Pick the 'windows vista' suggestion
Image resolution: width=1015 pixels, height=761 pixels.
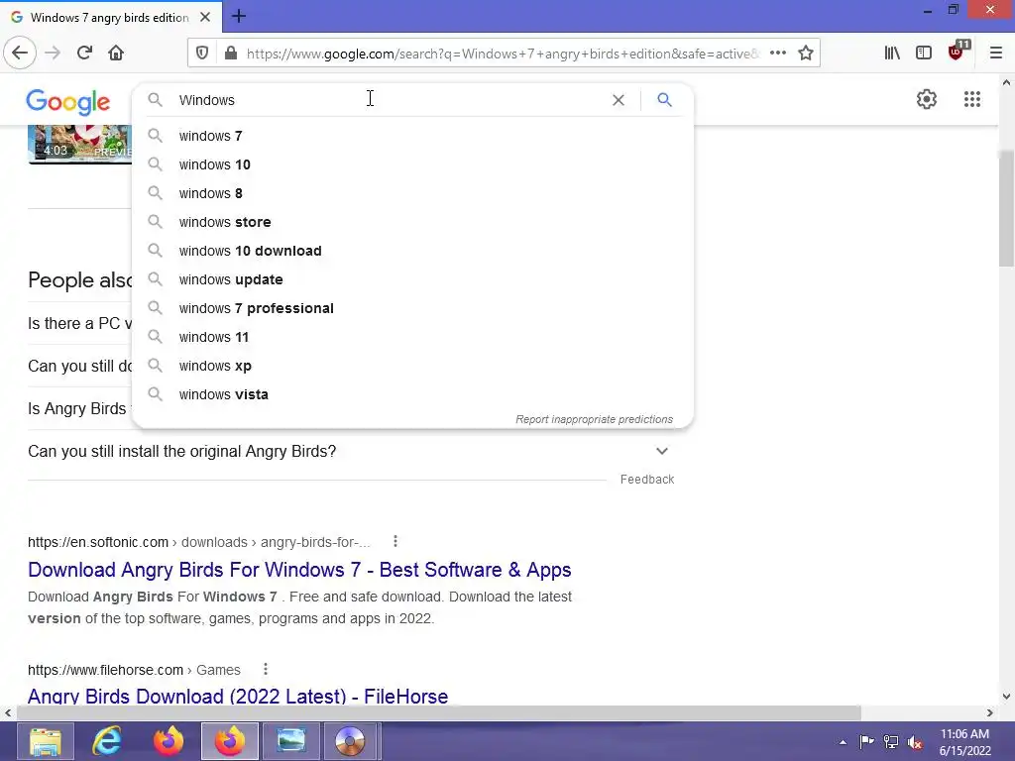pyautogui.click(x=412, y=394)
